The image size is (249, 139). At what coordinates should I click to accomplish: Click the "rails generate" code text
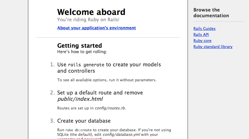(x=86, y=65)
